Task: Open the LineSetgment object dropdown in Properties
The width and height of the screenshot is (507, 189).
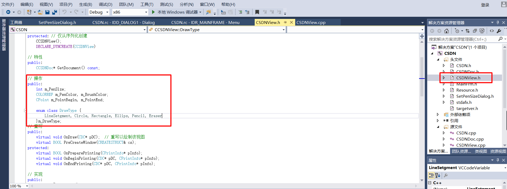Action: click(x=505, y=168)
